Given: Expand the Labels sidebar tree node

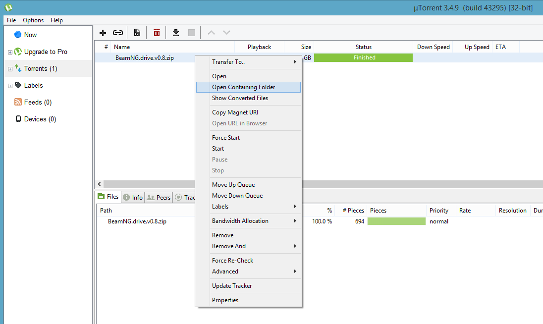Looking at the screenshot, I should point(10,86).
